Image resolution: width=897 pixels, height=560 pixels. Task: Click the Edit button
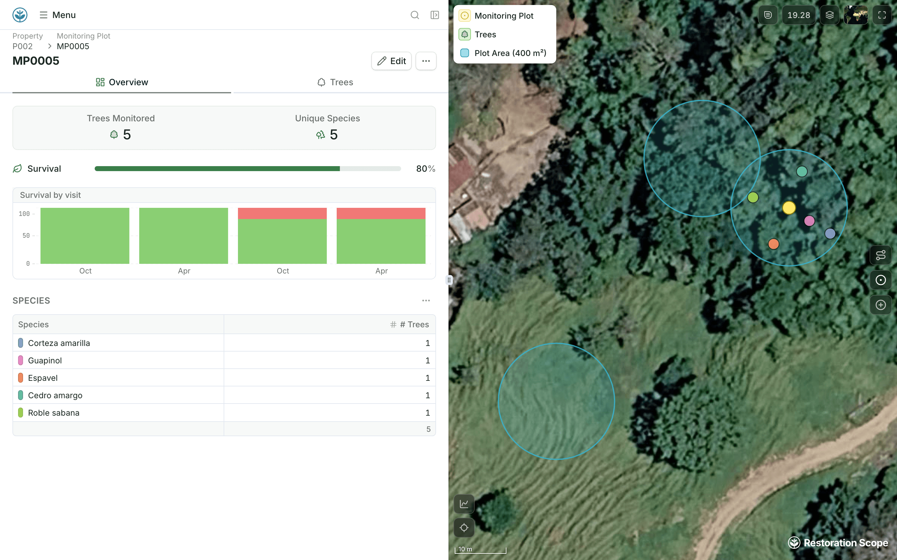tap(392, 61)
